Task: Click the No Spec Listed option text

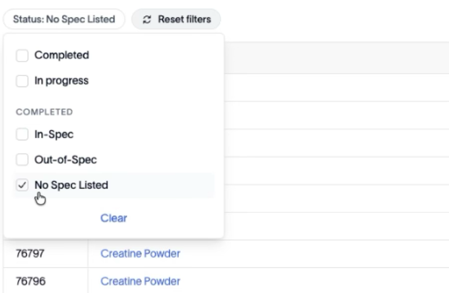Action: tap(71, 185)
